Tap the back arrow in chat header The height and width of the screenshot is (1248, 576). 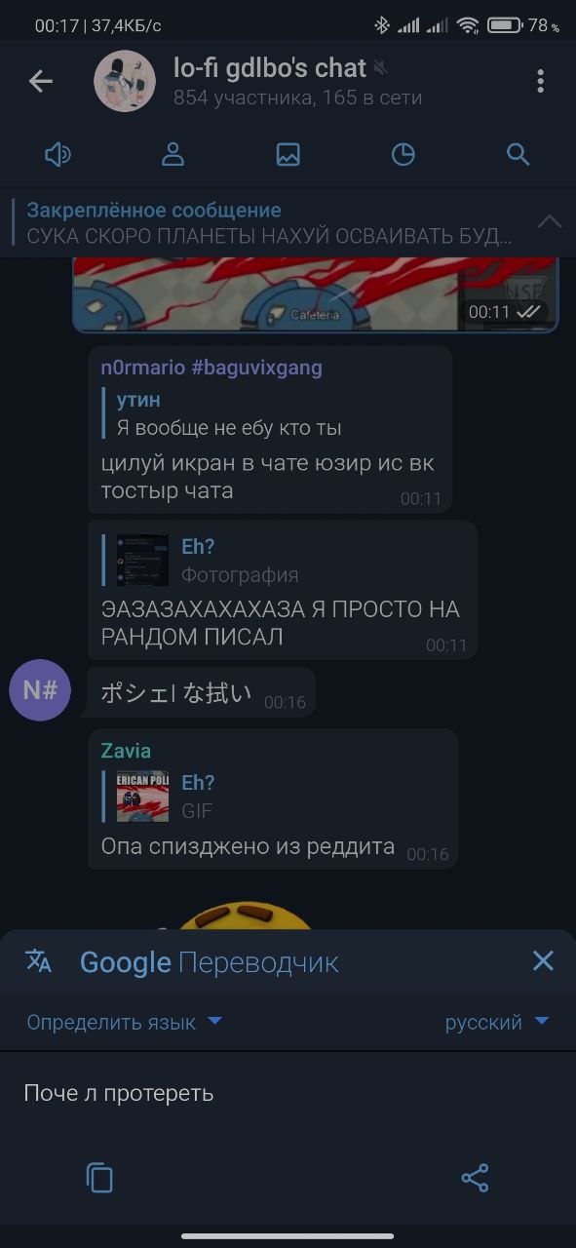41,81
